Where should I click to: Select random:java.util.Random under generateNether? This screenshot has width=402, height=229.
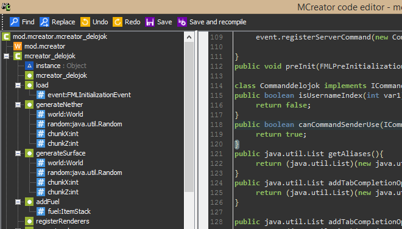click(x=85, y=124)
